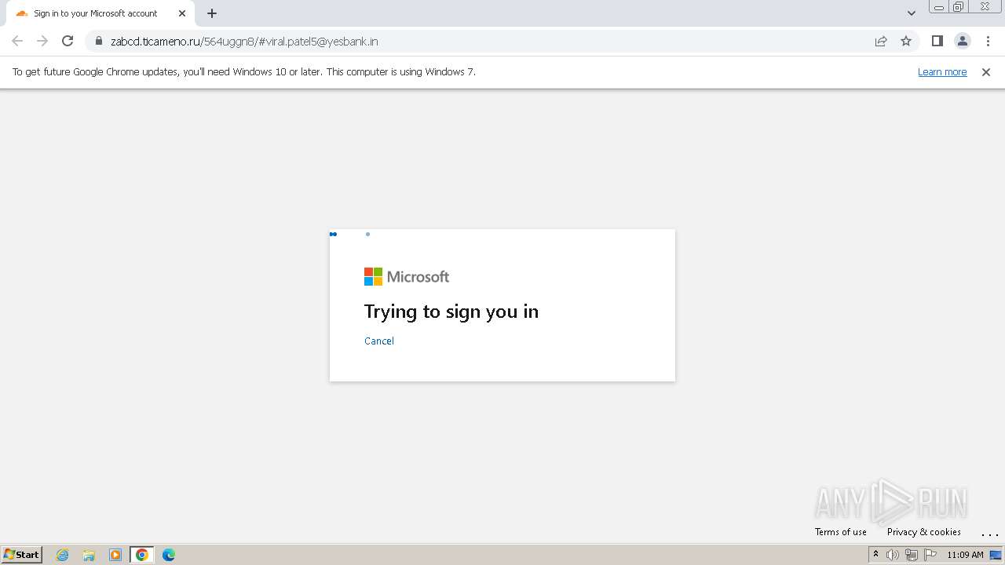This screenshot has height=565, width=1005.
Task: Expand the tab search dropdown arrow
Action: coord(912,13)
